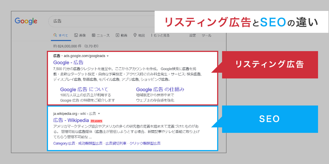Click the ads.google.com/googleads URL text
This screenshot has width=329, height=164.
click(x=84, y=56)
